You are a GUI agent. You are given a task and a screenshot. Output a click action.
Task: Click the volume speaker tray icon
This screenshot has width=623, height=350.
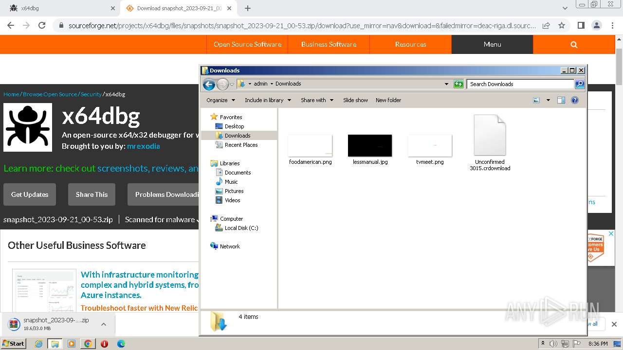(x=553, y=344)
